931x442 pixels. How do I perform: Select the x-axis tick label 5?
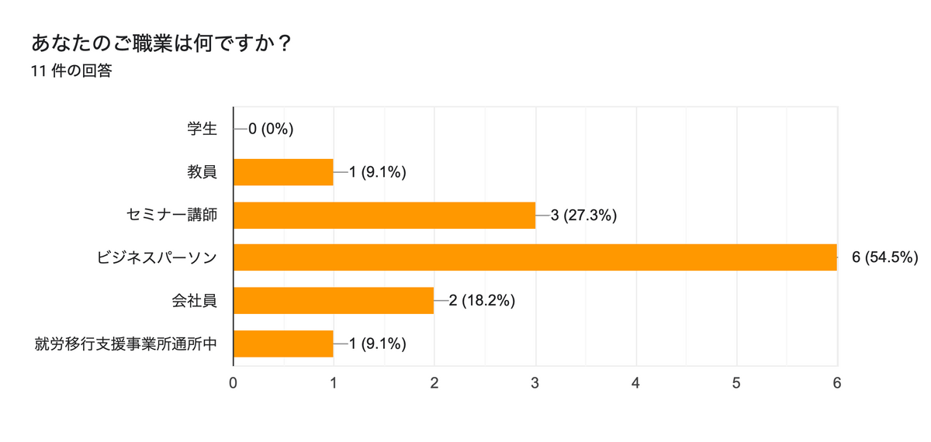(x=736, y=382)
